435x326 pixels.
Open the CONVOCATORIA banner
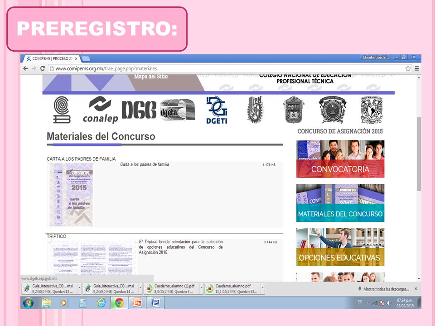(340, 159)
